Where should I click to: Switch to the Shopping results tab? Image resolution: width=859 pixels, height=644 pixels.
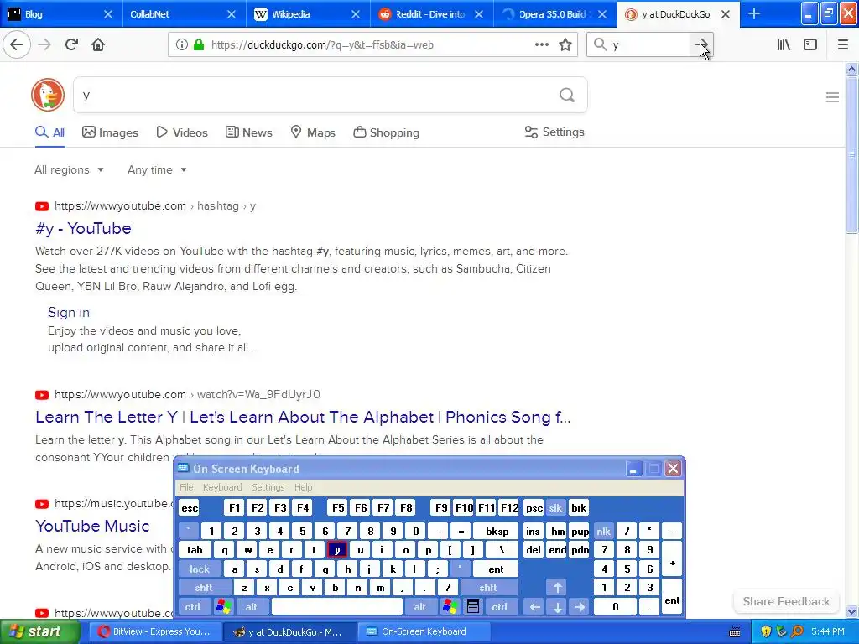[x=386, y=132]
